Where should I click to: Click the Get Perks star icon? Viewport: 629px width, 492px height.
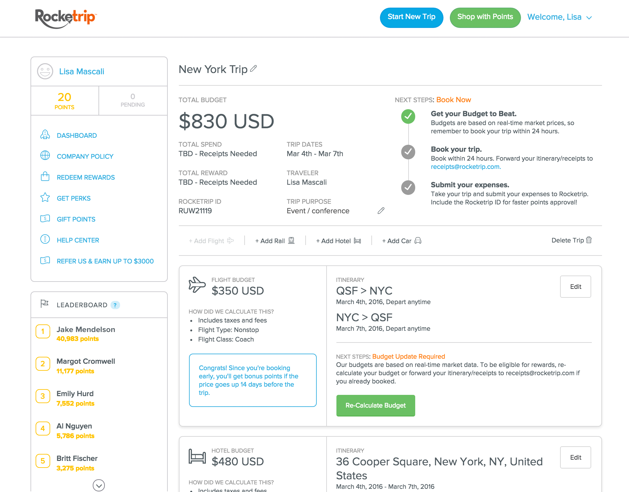pos(45,197)
